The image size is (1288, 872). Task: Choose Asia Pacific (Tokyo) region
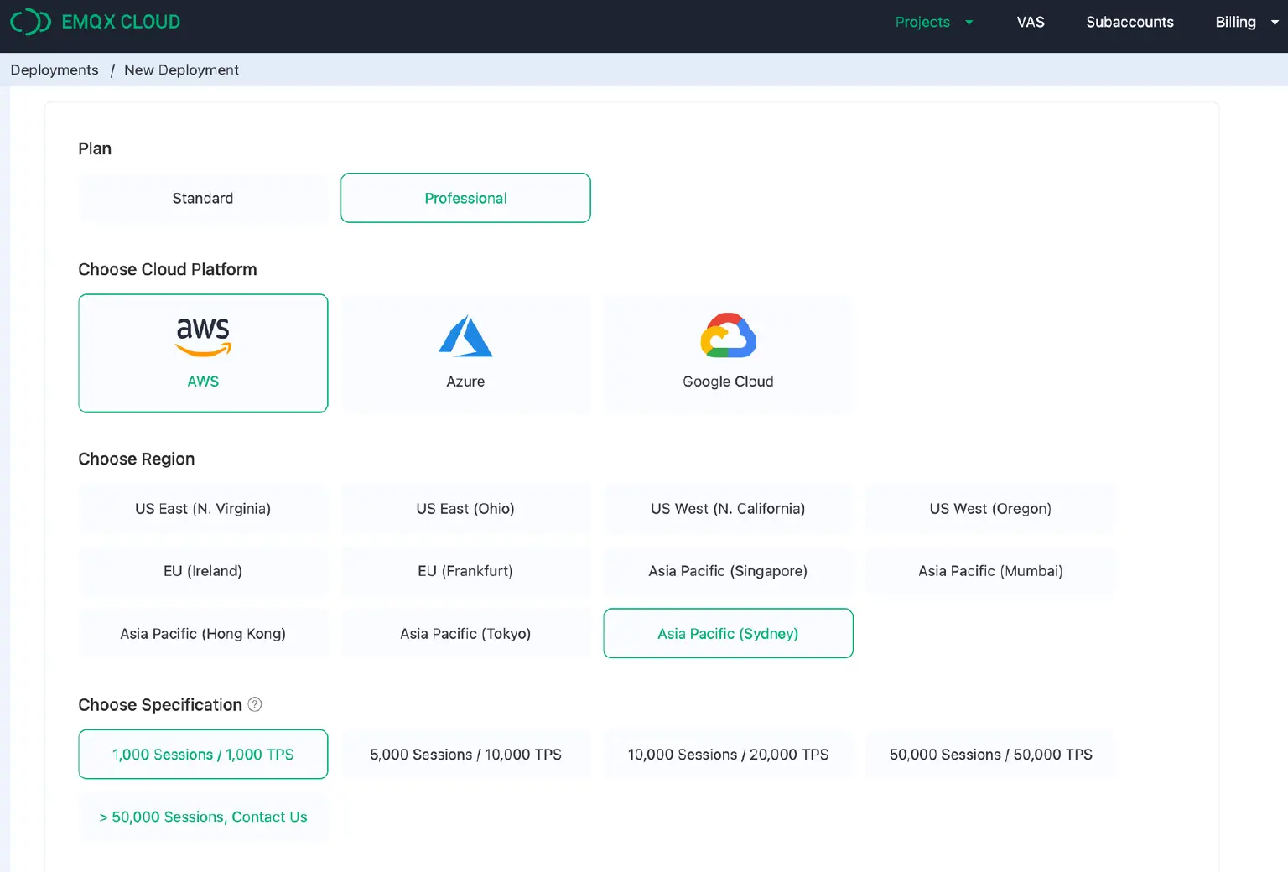[465, 634]
